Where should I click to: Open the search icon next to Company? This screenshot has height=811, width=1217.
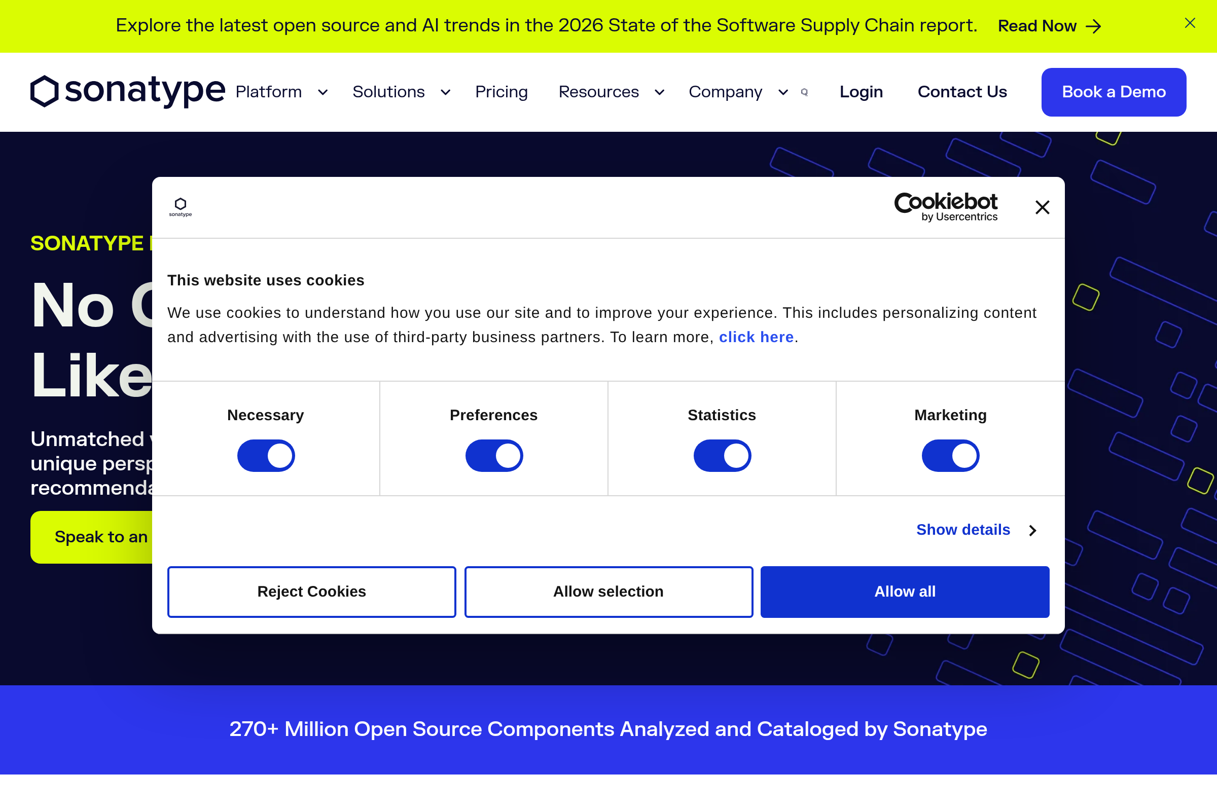[x=804, y=92]
